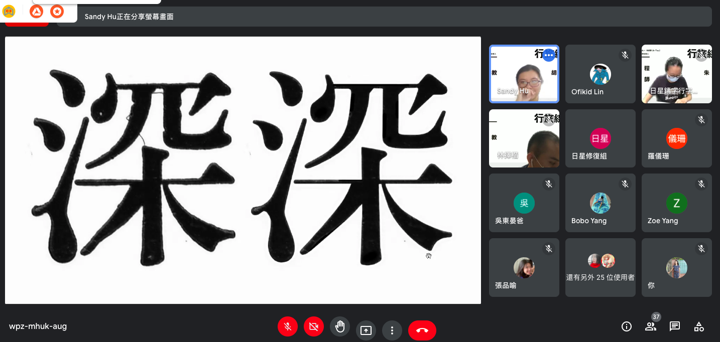Click the present screen button
This screenshot has width=720, height=342.
(366, 330)
